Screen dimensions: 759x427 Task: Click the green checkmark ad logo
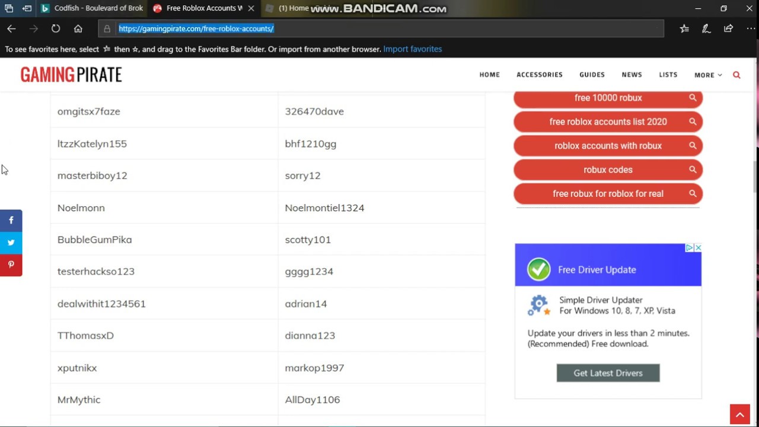(539, 269)
